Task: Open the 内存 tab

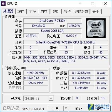Action: 44,11
